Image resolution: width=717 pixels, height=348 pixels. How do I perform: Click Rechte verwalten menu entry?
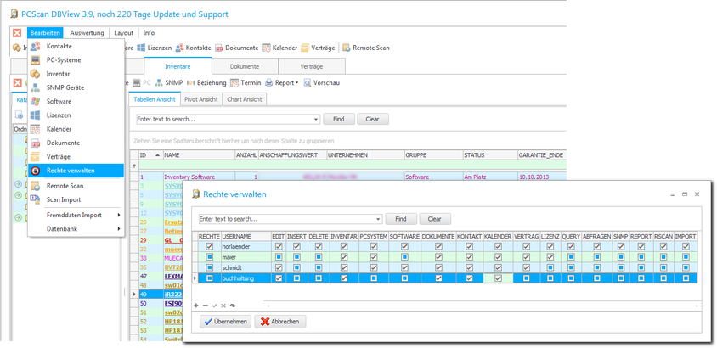click(x=76, y=171)
